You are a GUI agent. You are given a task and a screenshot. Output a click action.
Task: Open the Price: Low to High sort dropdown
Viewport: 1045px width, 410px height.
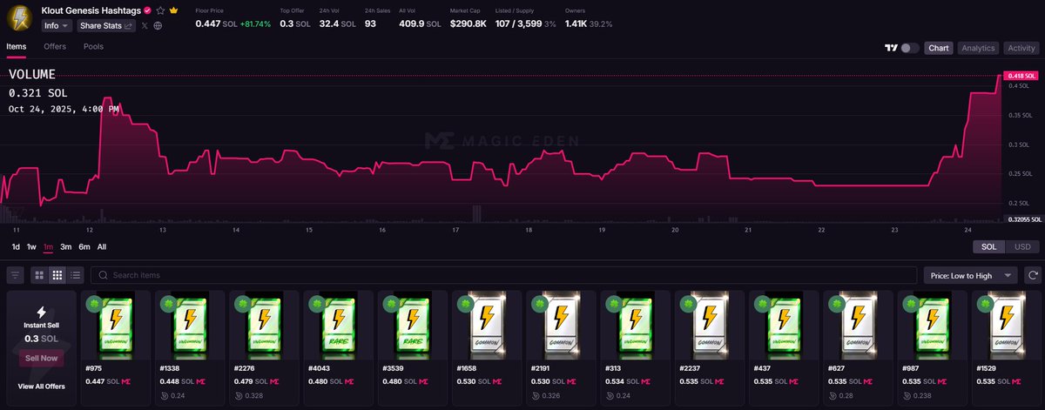971,275
